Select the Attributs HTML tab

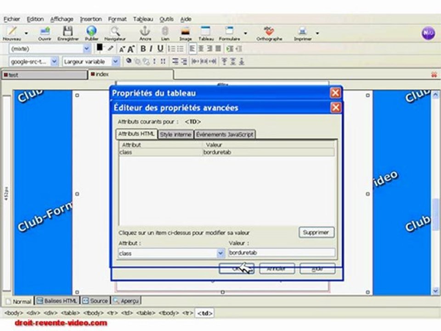click(x=136, y=134)
